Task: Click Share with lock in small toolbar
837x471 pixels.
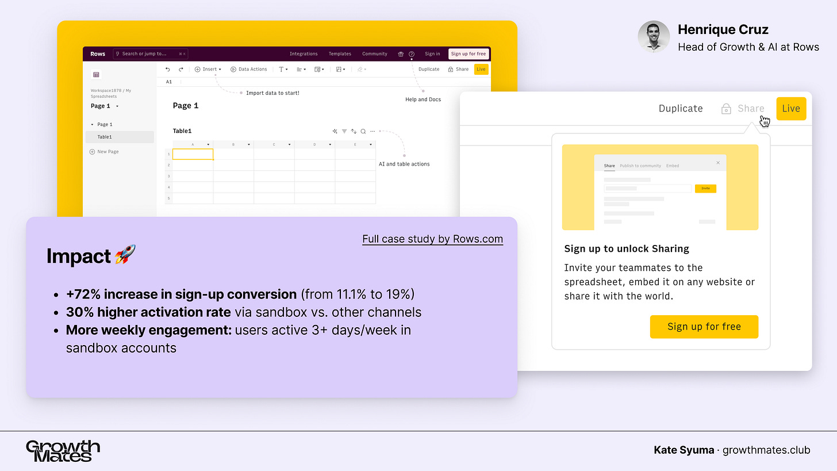Action: pos(458,69)
